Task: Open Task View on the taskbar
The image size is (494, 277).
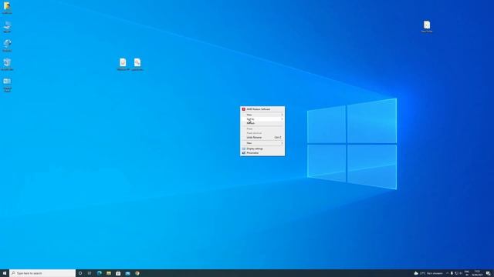Action: click(x=90, y=273)
